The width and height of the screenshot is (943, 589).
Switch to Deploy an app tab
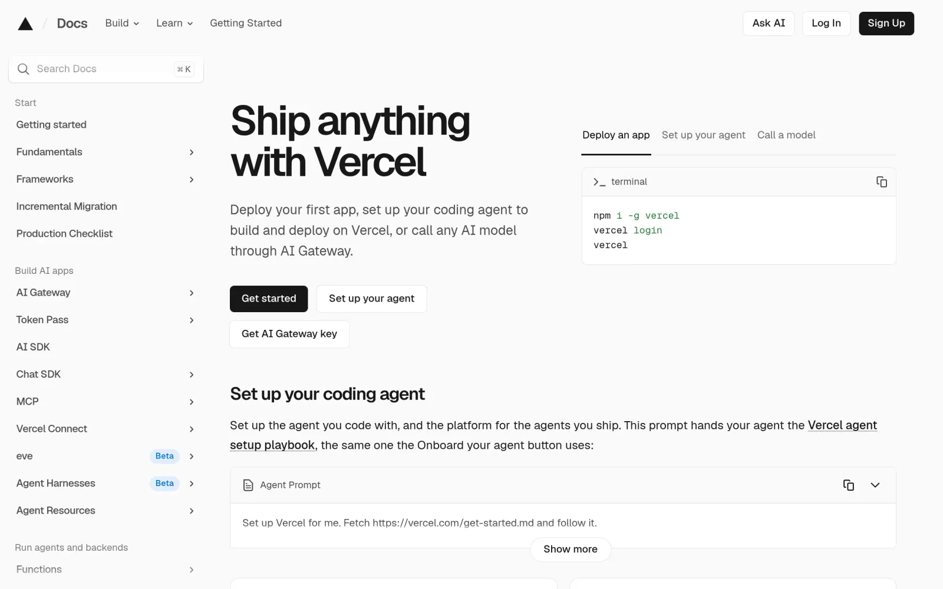pyautogui.click(x=616, y=135)
